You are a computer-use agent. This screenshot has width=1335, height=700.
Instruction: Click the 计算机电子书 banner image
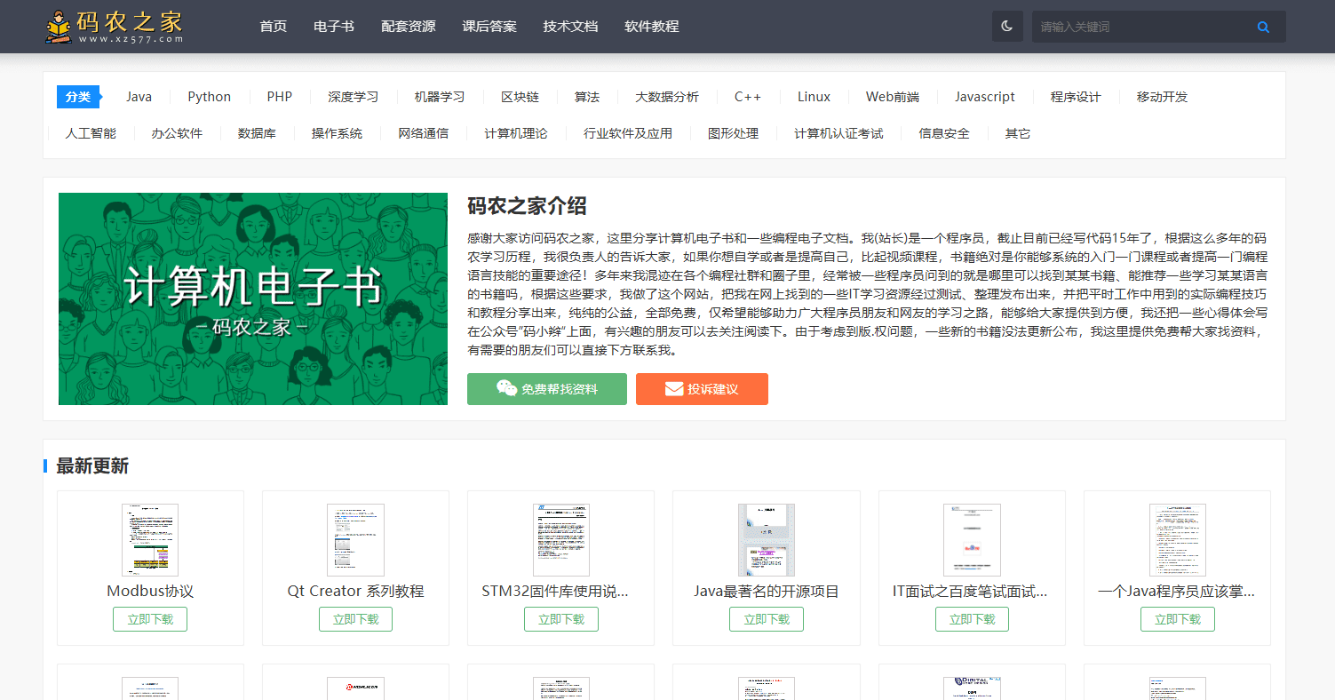252,298
